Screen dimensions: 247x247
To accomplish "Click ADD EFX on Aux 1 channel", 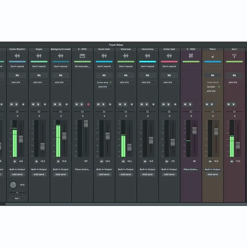I will click(x=233, y=82).
